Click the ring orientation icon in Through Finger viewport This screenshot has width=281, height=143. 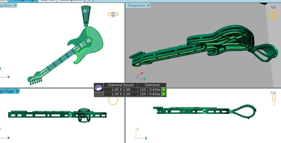point(113,101)
